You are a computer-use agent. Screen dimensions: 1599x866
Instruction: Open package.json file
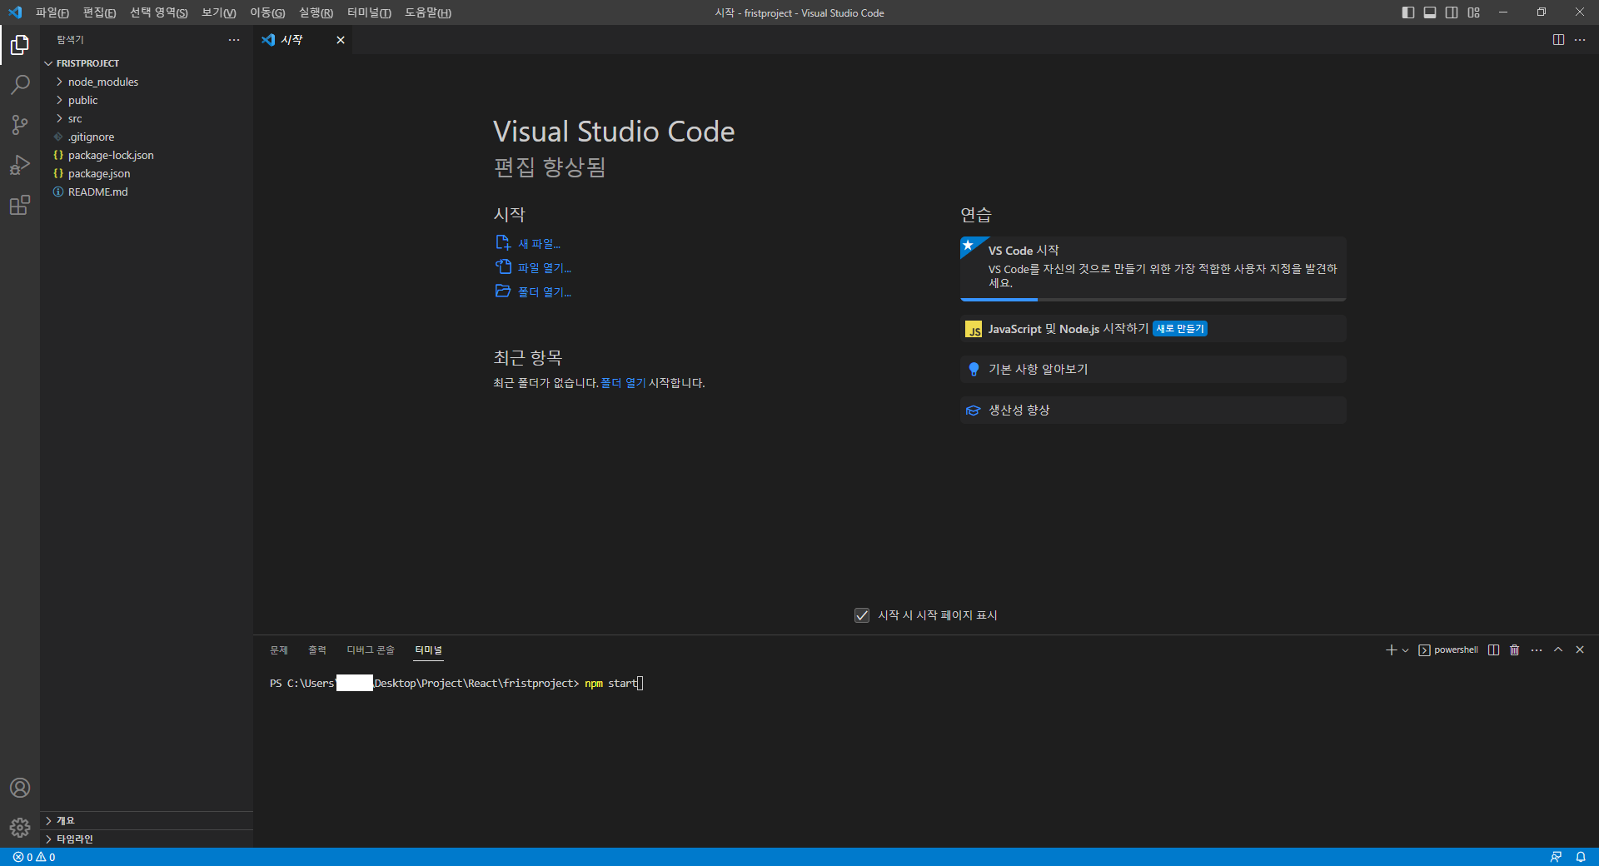[x=147, y=173]
